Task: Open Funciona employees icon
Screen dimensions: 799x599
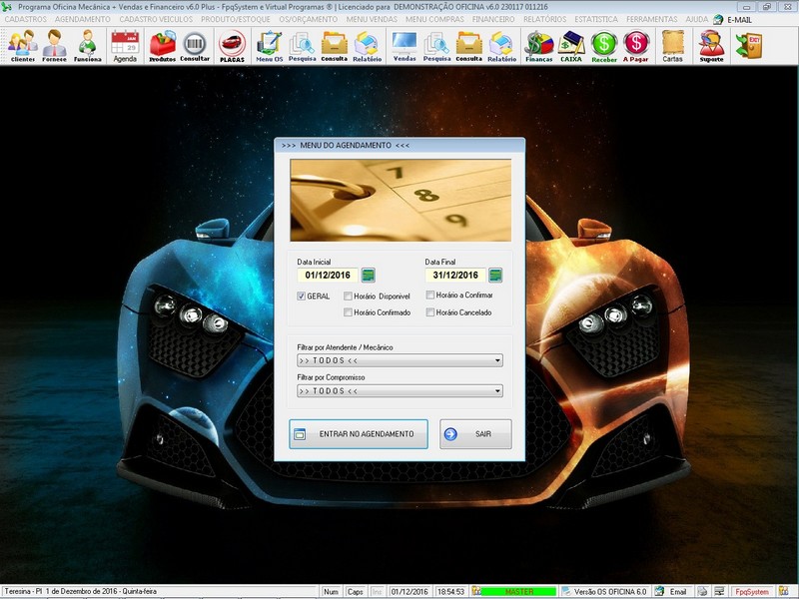Action: [88, 46]
